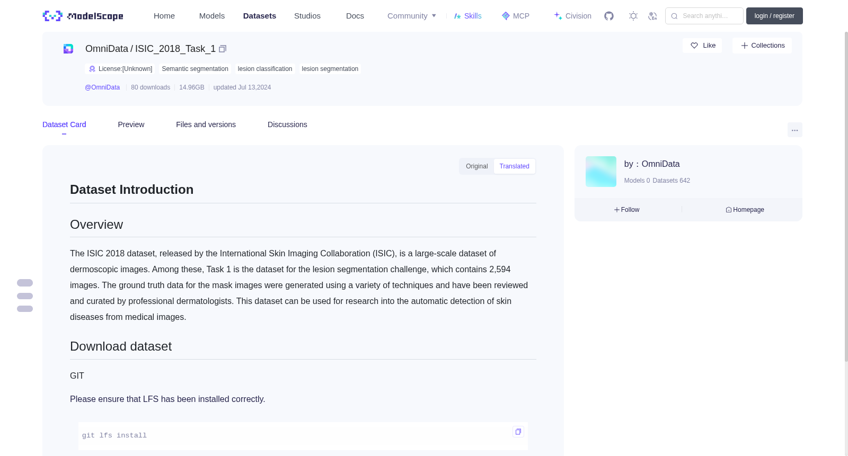Visit the OmniData Homepage
This screenshot has height=456, width=848.
pos(745,210)
